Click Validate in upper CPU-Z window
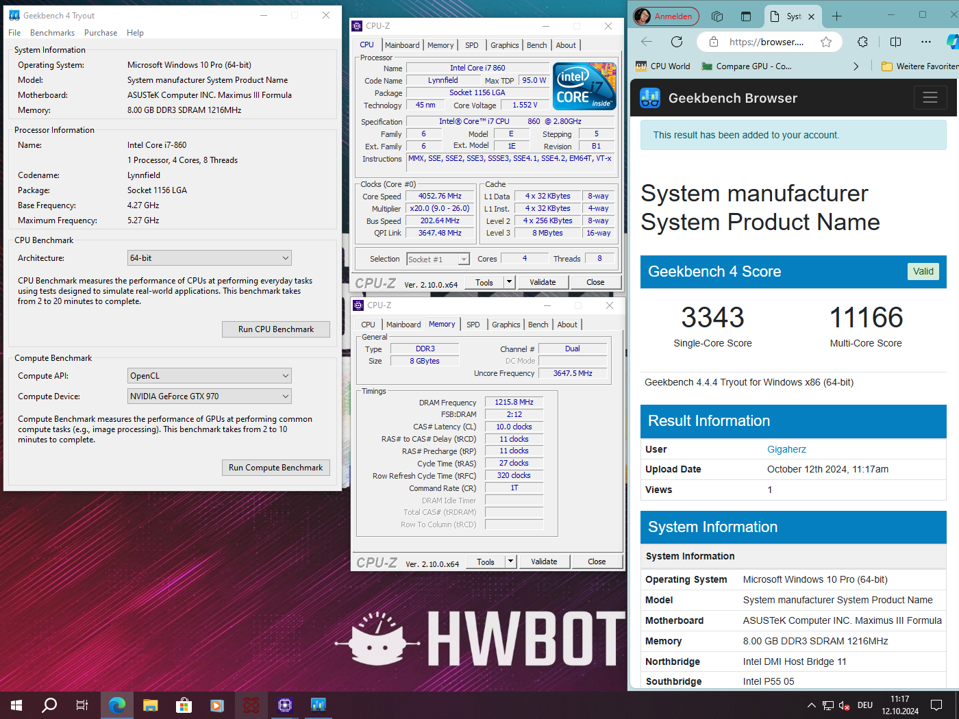 point(543,282)
